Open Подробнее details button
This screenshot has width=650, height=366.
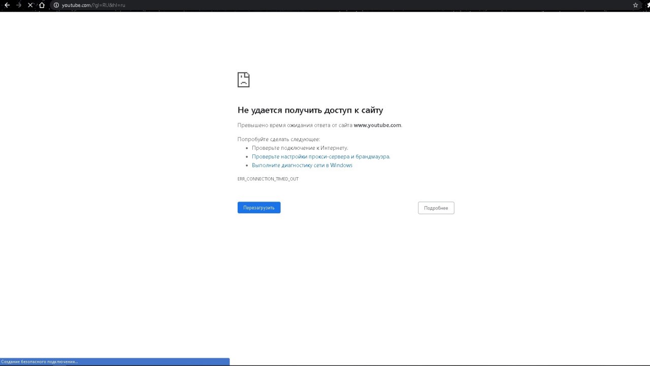tap(436, 208)
